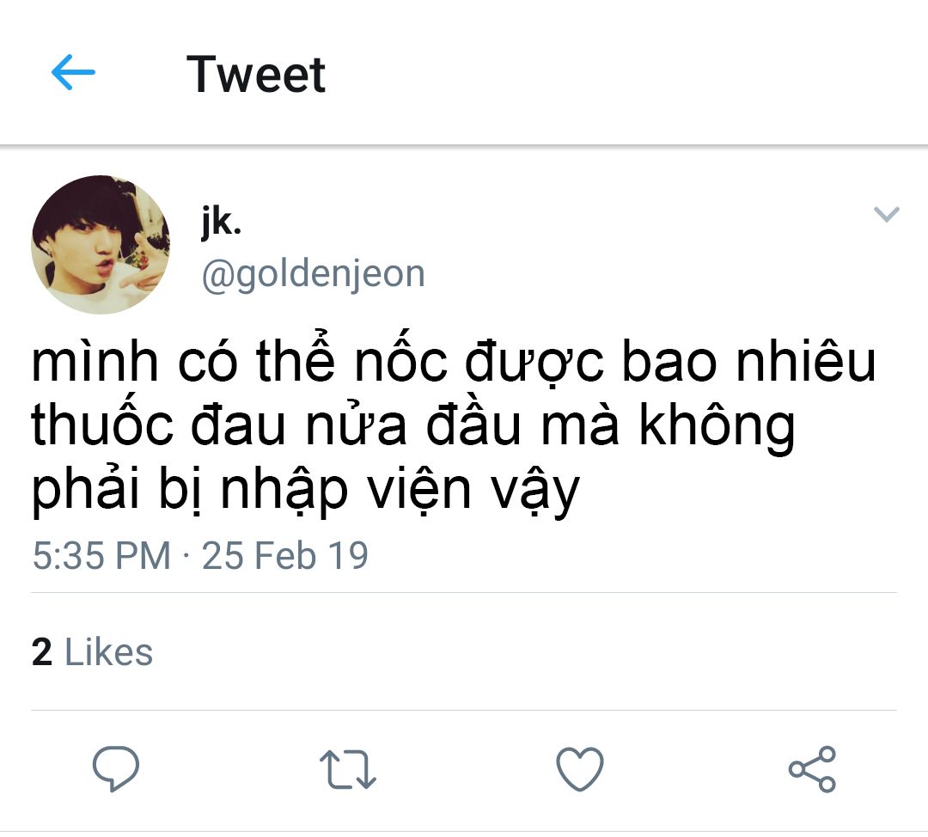
Task: Open tweet options with the chevron arrow
Action: tap(887, 214)
